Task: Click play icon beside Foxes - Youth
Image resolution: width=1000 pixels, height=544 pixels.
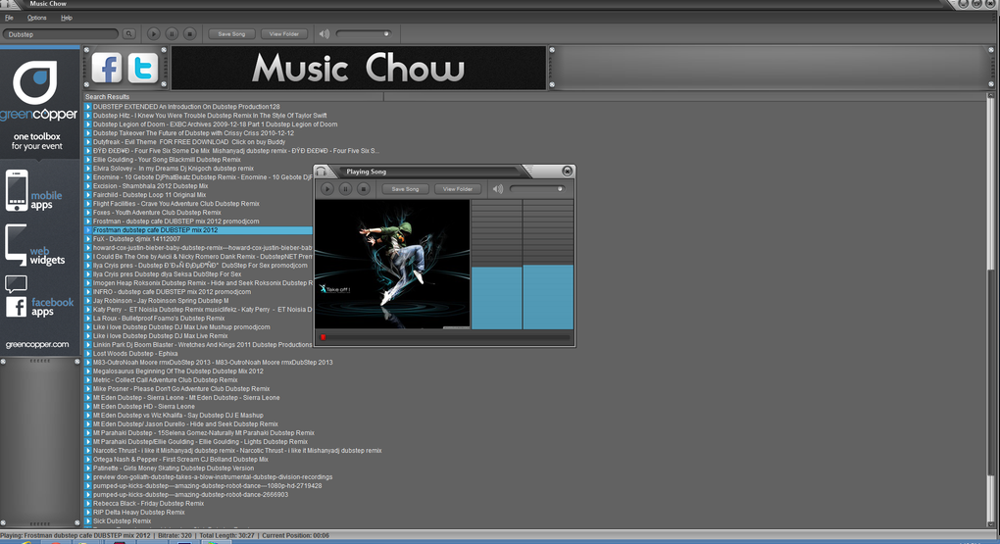Action: pos(88,213)
